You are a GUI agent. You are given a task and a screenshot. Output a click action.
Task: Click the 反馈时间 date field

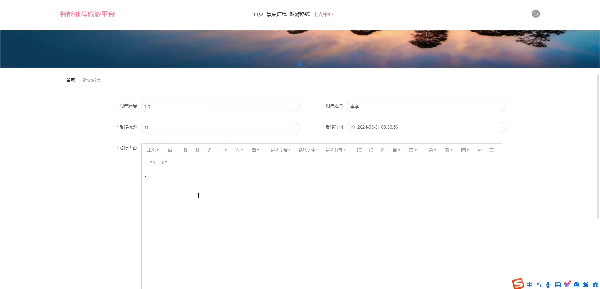(x=426, y=127)
